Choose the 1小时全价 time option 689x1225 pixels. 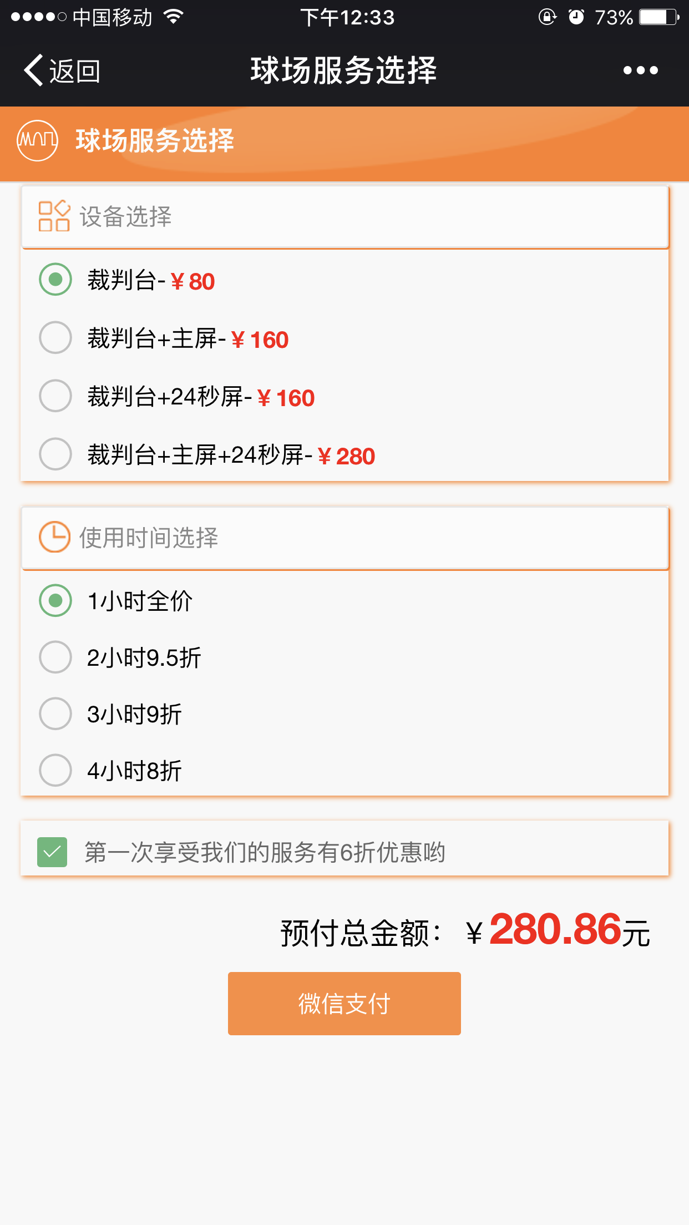(x=55, y=600)
